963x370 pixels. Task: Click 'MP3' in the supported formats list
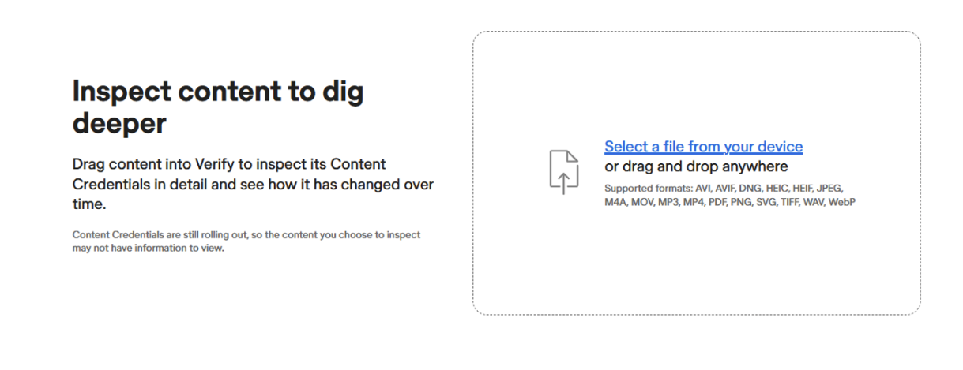pos(668,202)
